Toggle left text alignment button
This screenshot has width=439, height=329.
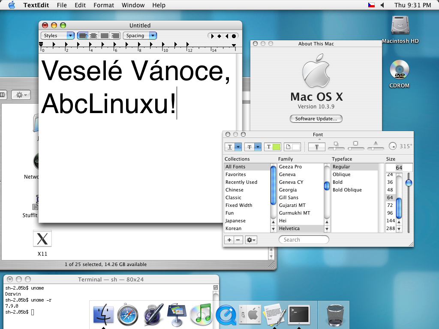(83, 36)
